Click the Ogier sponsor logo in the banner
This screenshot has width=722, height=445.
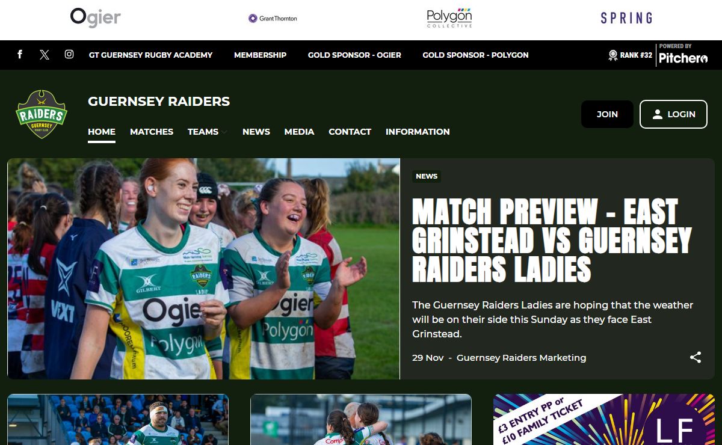coord(96,18)
